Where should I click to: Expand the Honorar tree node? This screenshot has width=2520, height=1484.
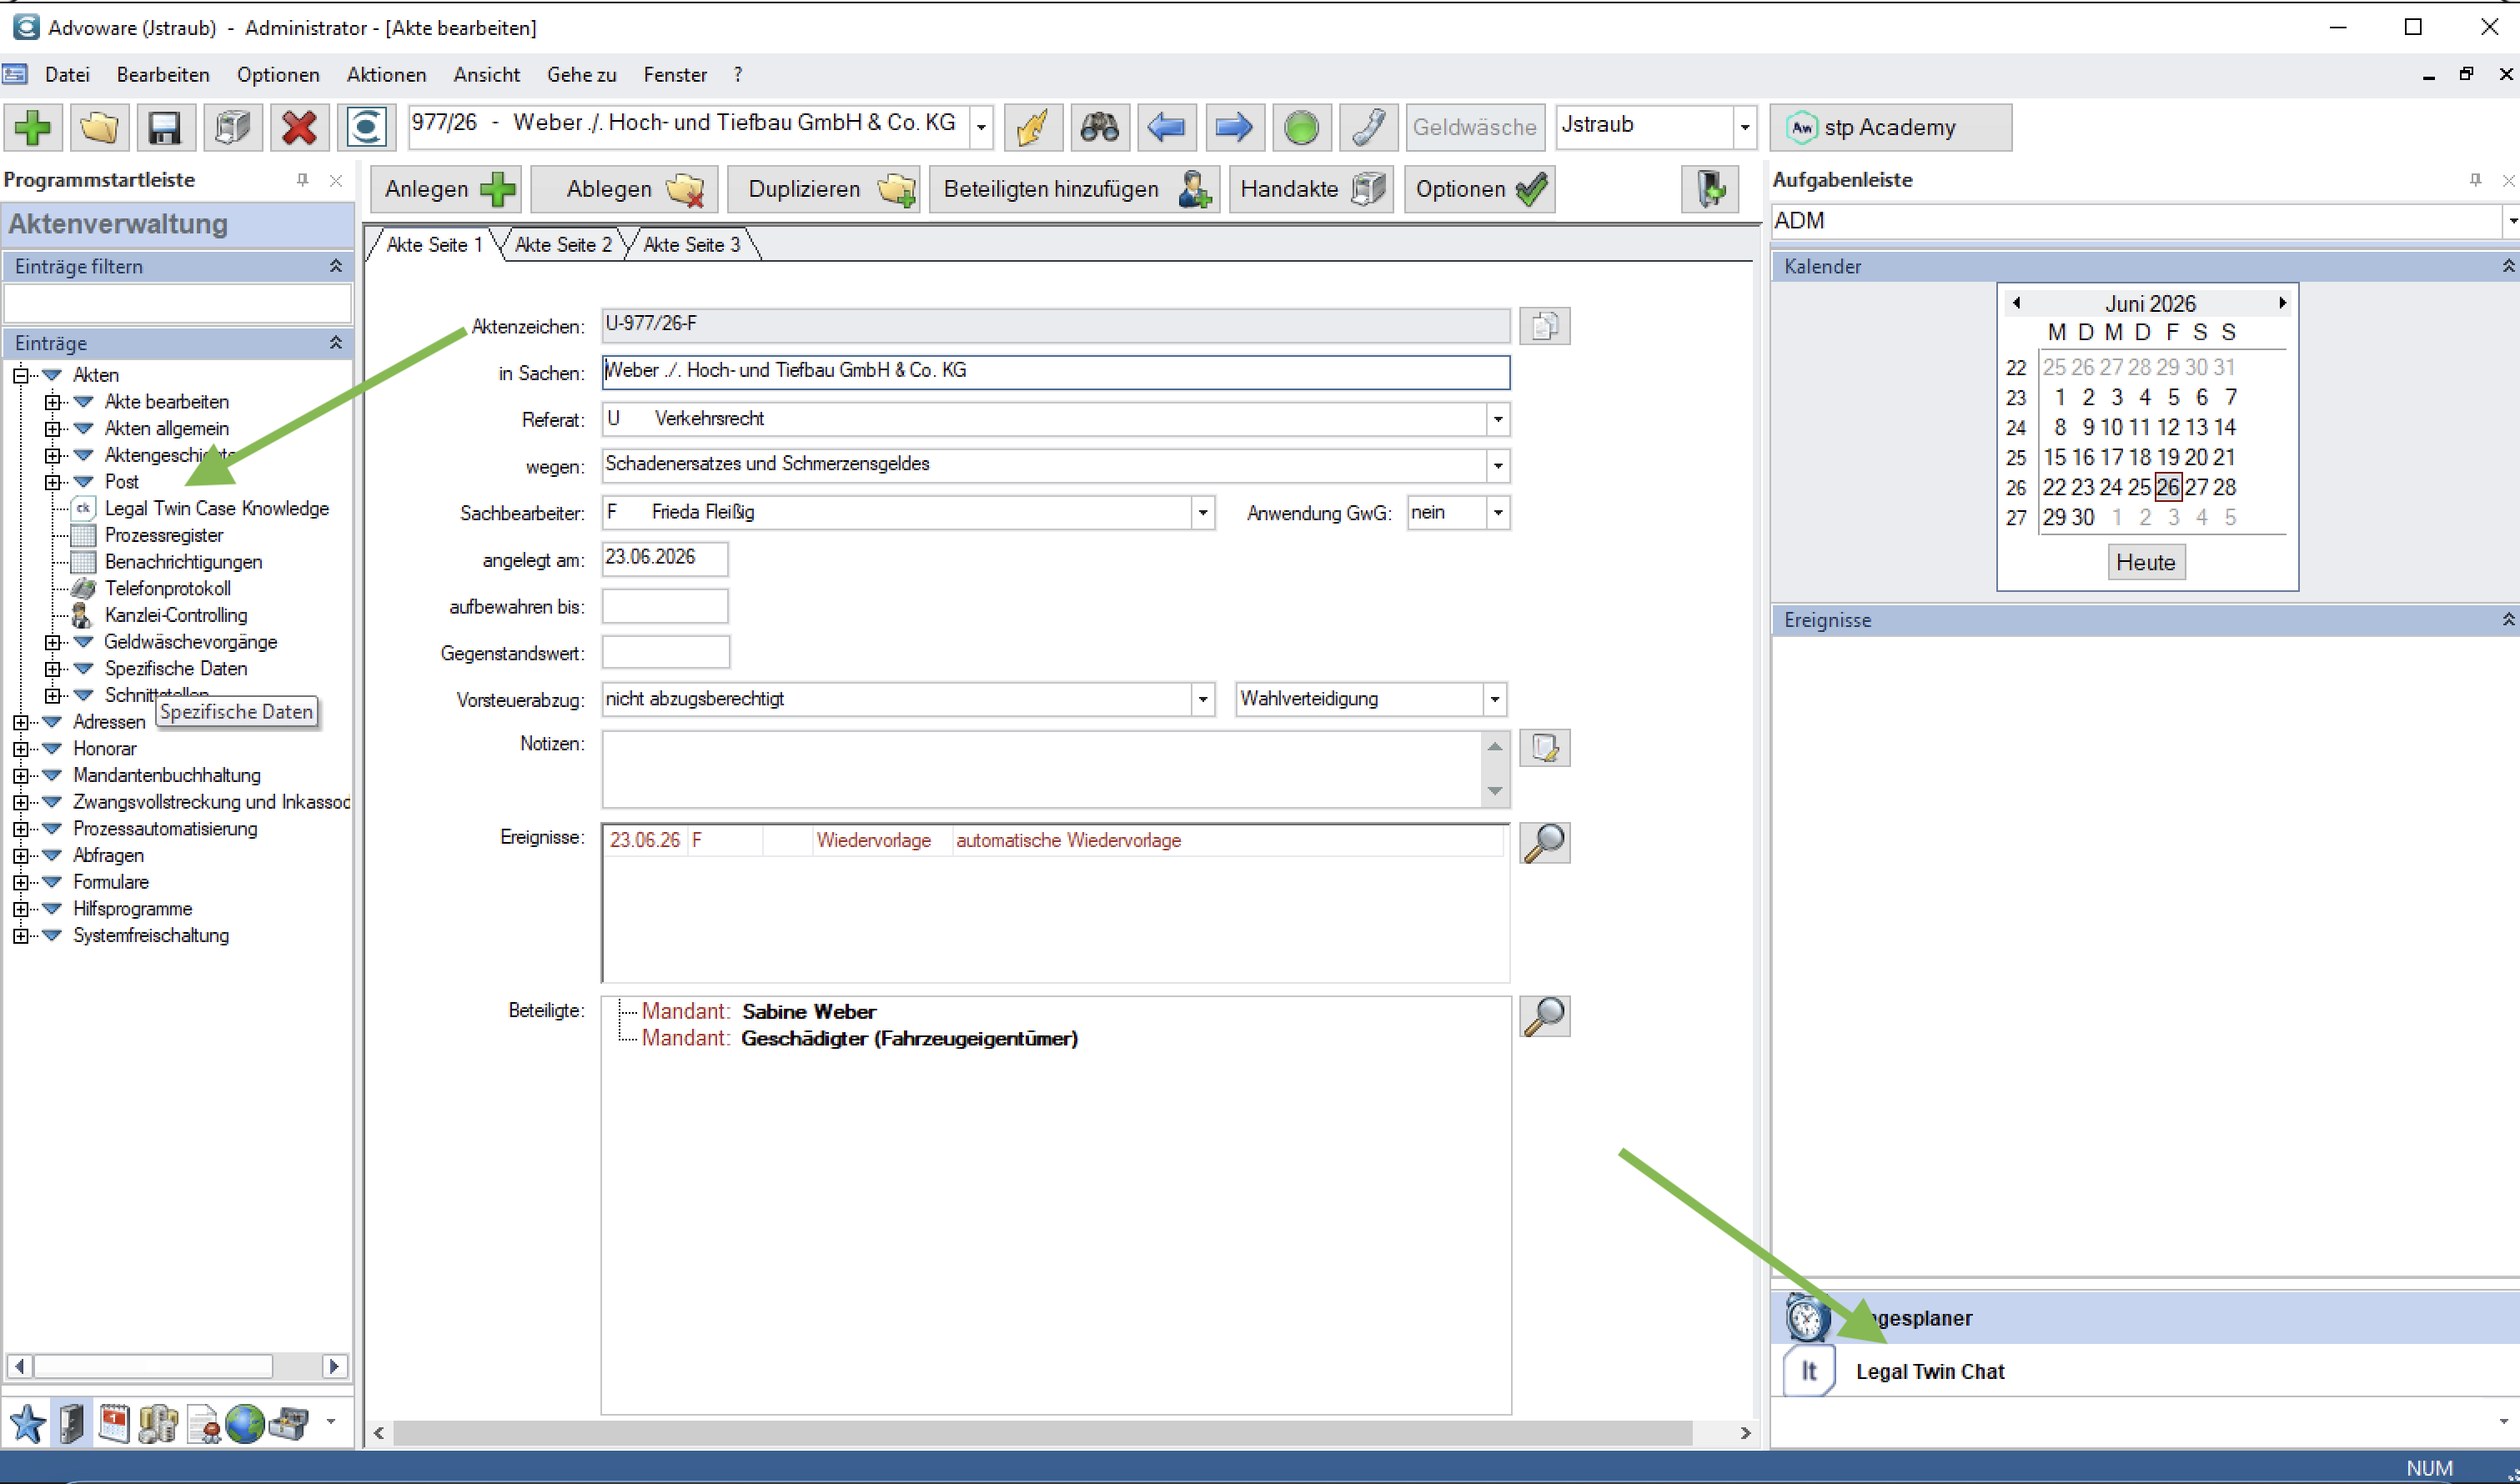click(20, 749)
